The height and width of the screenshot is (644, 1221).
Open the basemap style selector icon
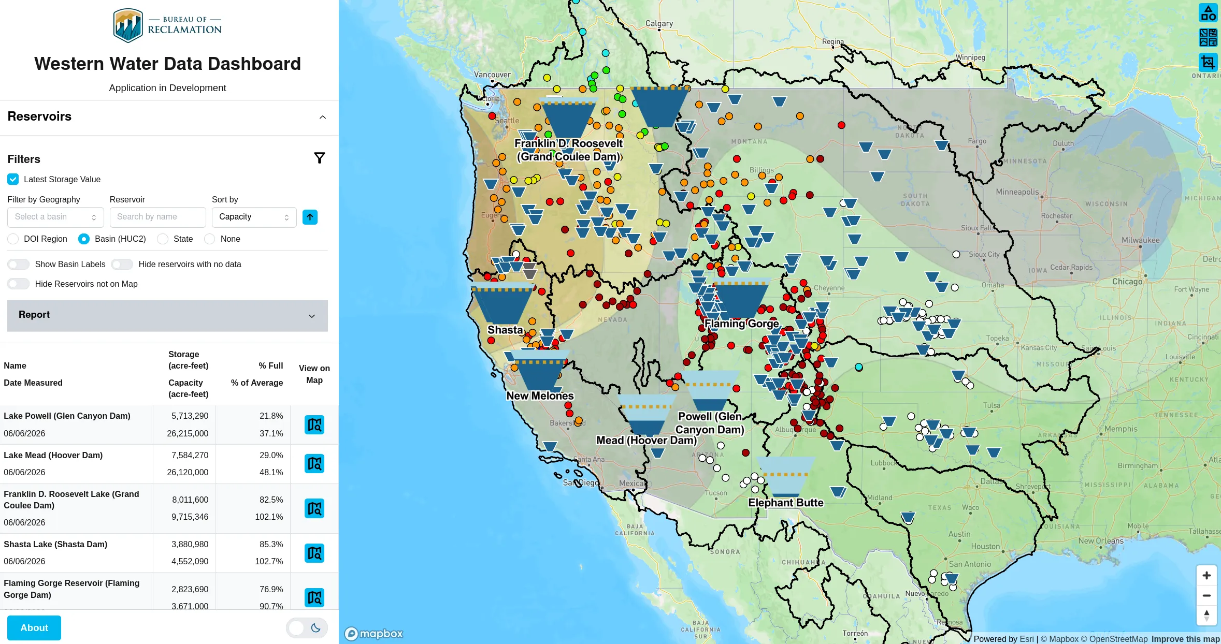click(1208, 38)
